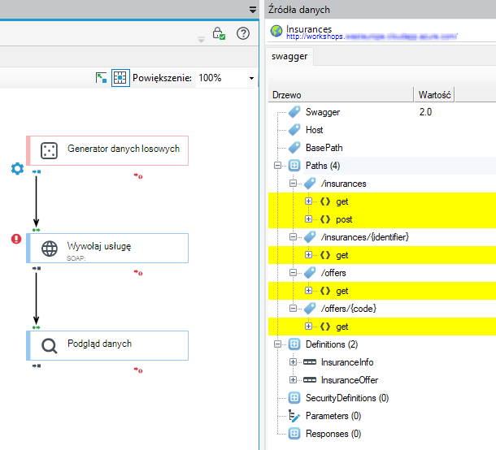The width and height of the screenshot is (496, 450).
Task: Select the Podgląd danych node
Action: (x=107, y=345)
